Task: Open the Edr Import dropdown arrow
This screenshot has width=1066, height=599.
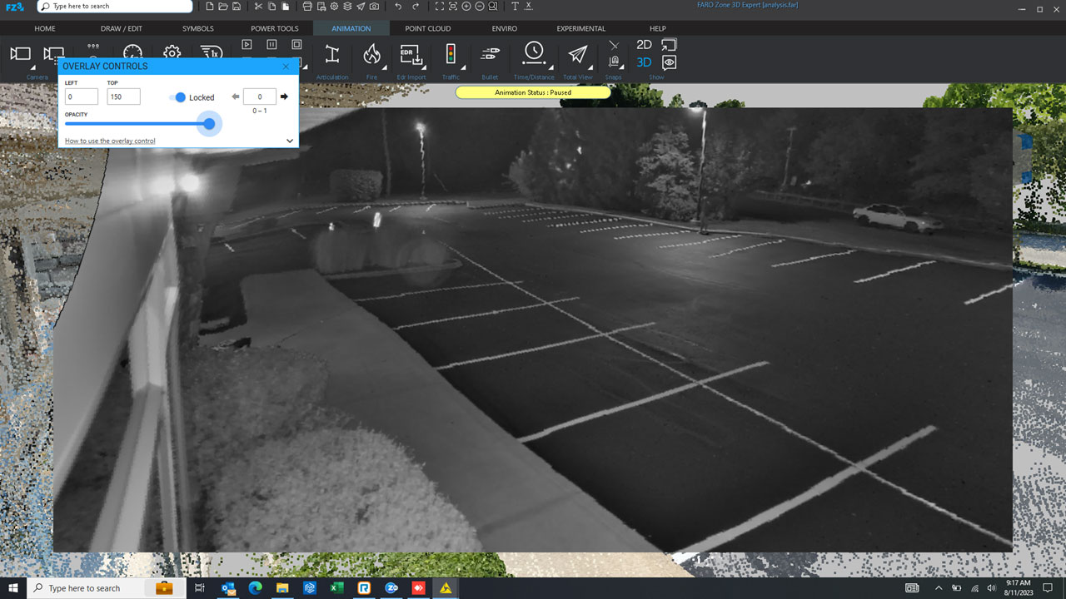Action: click(x=423, y=67)
